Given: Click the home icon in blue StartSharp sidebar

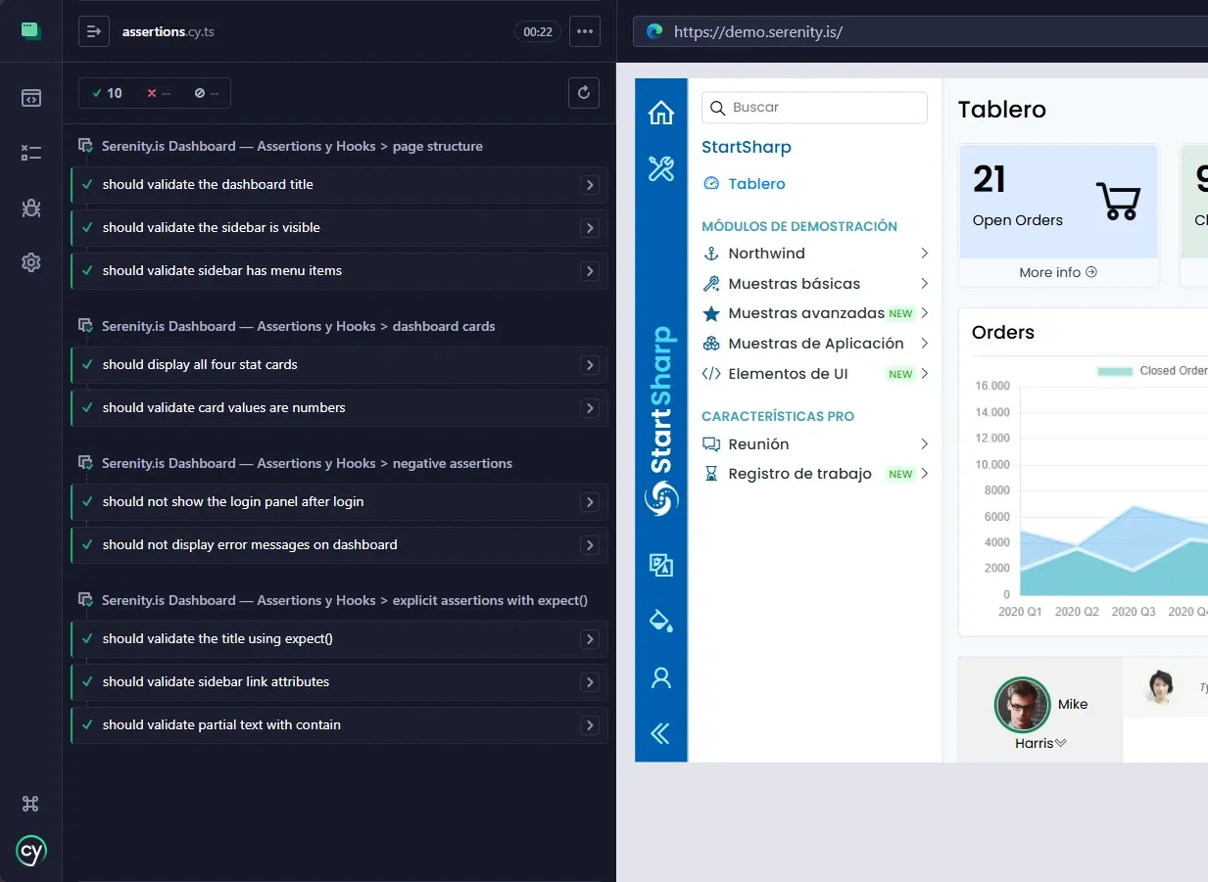Looking at the screenshot, I should 661,113.
